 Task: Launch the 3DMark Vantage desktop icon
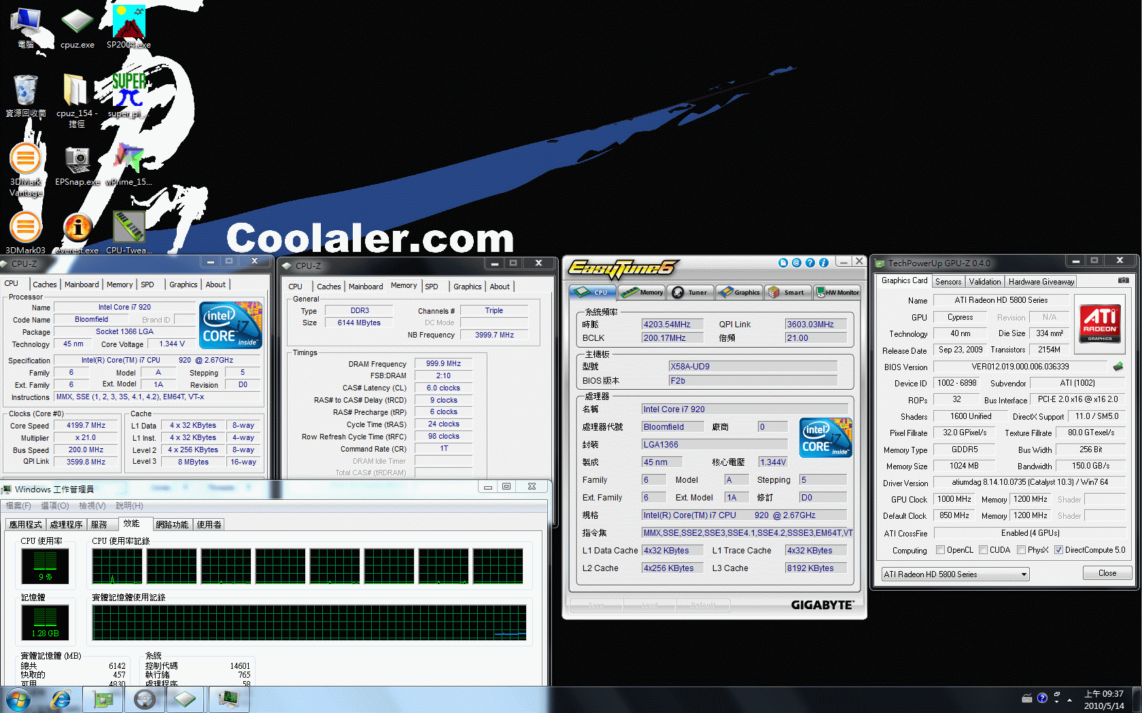coord(26,170)
